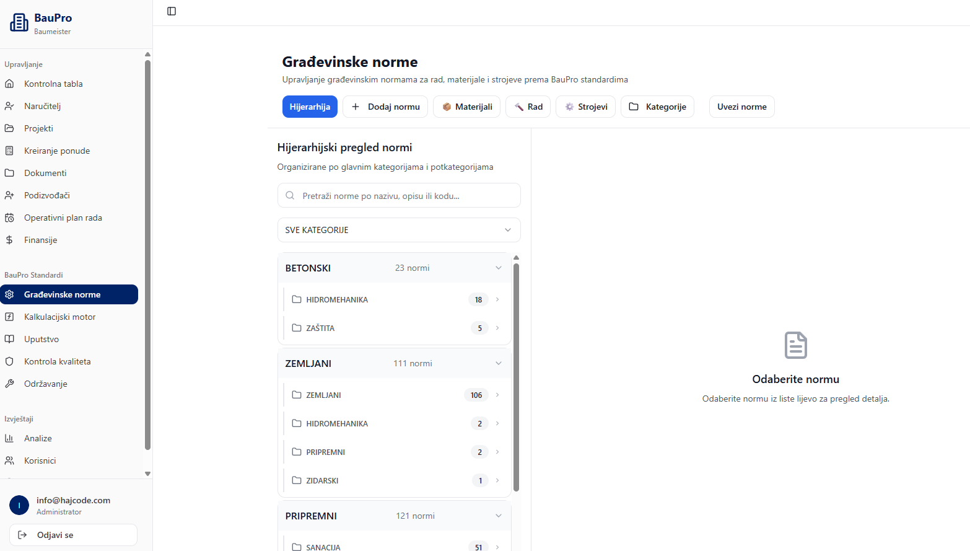Viewport: 970px width, 551px height.
Task: Click the Analize bar chart icon
Action: click(x=9, y=438)
